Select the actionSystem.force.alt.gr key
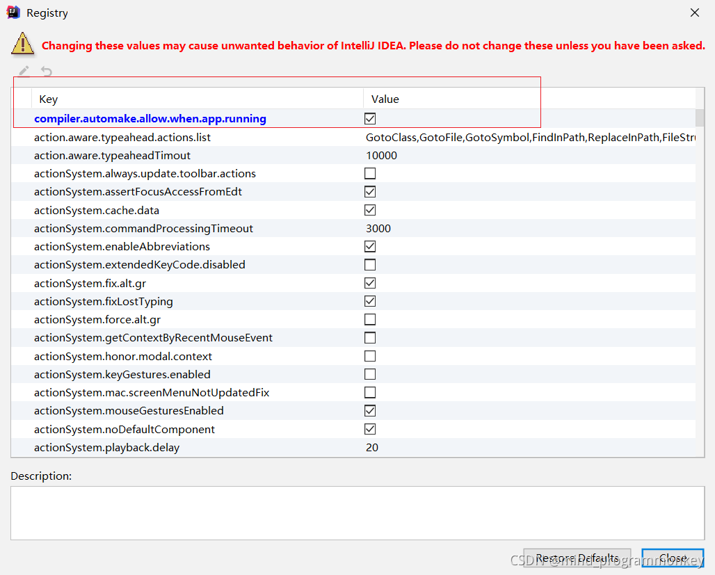This screenshot has height=575, width=715. click(x=97, y=320)
